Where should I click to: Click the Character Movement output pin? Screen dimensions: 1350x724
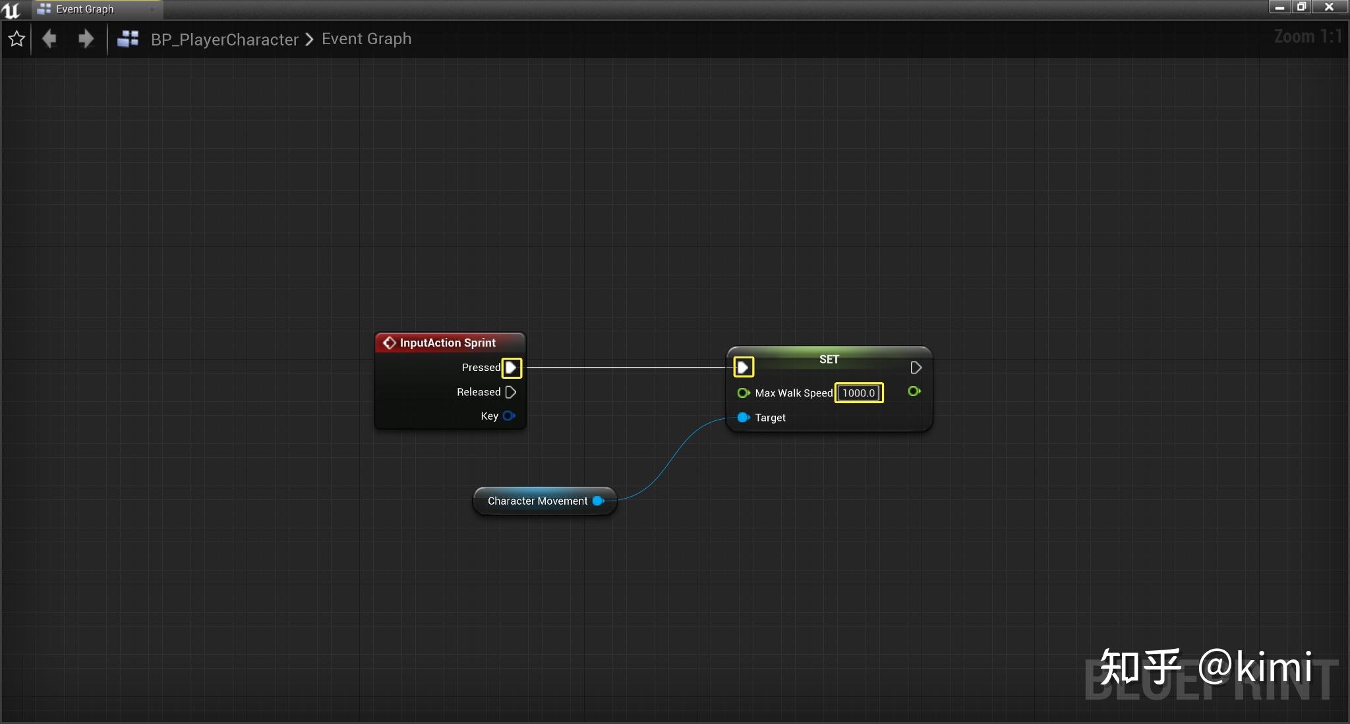click(x=597, y=501)
